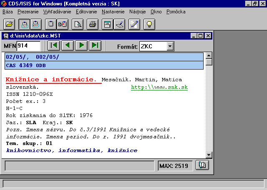The image size is (267, 190).
Task: Open the Nástroje menu
Action: pyautogui.click(x=137, y=12)
